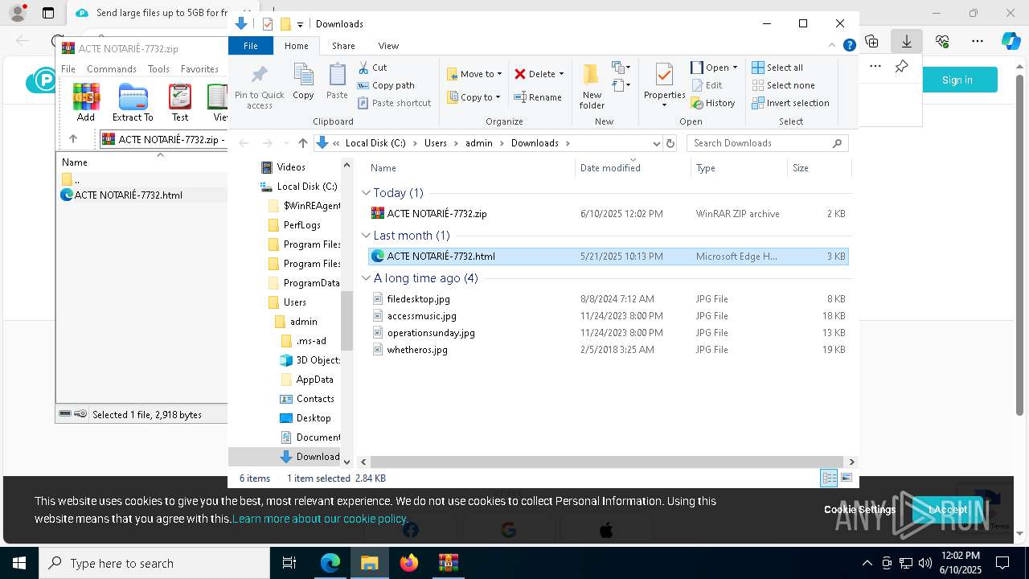Click Rename in Organize group
This screenshot has height=579, width=1029.
click(538, 97)
